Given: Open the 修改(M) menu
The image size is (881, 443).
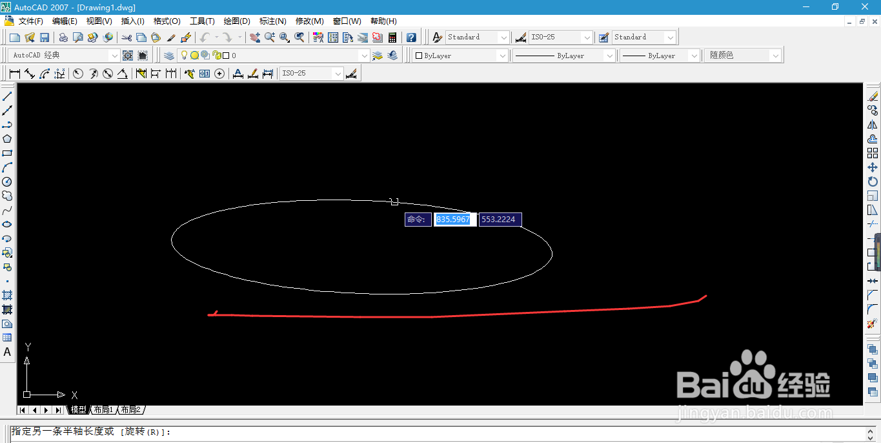Looking at the screenshot, I should 309,21.
